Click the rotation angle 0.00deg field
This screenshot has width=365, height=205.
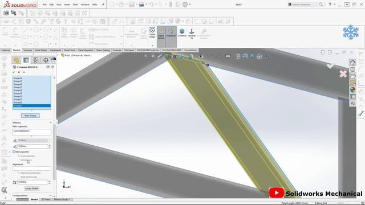33,182
